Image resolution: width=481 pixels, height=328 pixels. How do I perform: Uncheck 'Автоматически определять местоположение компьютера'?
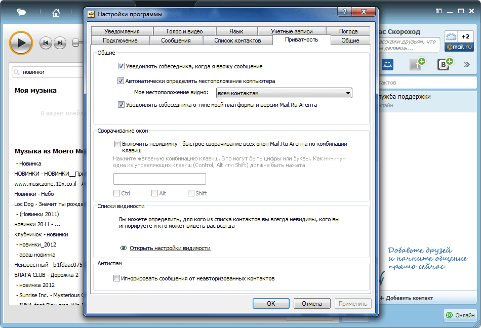point(121,80)
